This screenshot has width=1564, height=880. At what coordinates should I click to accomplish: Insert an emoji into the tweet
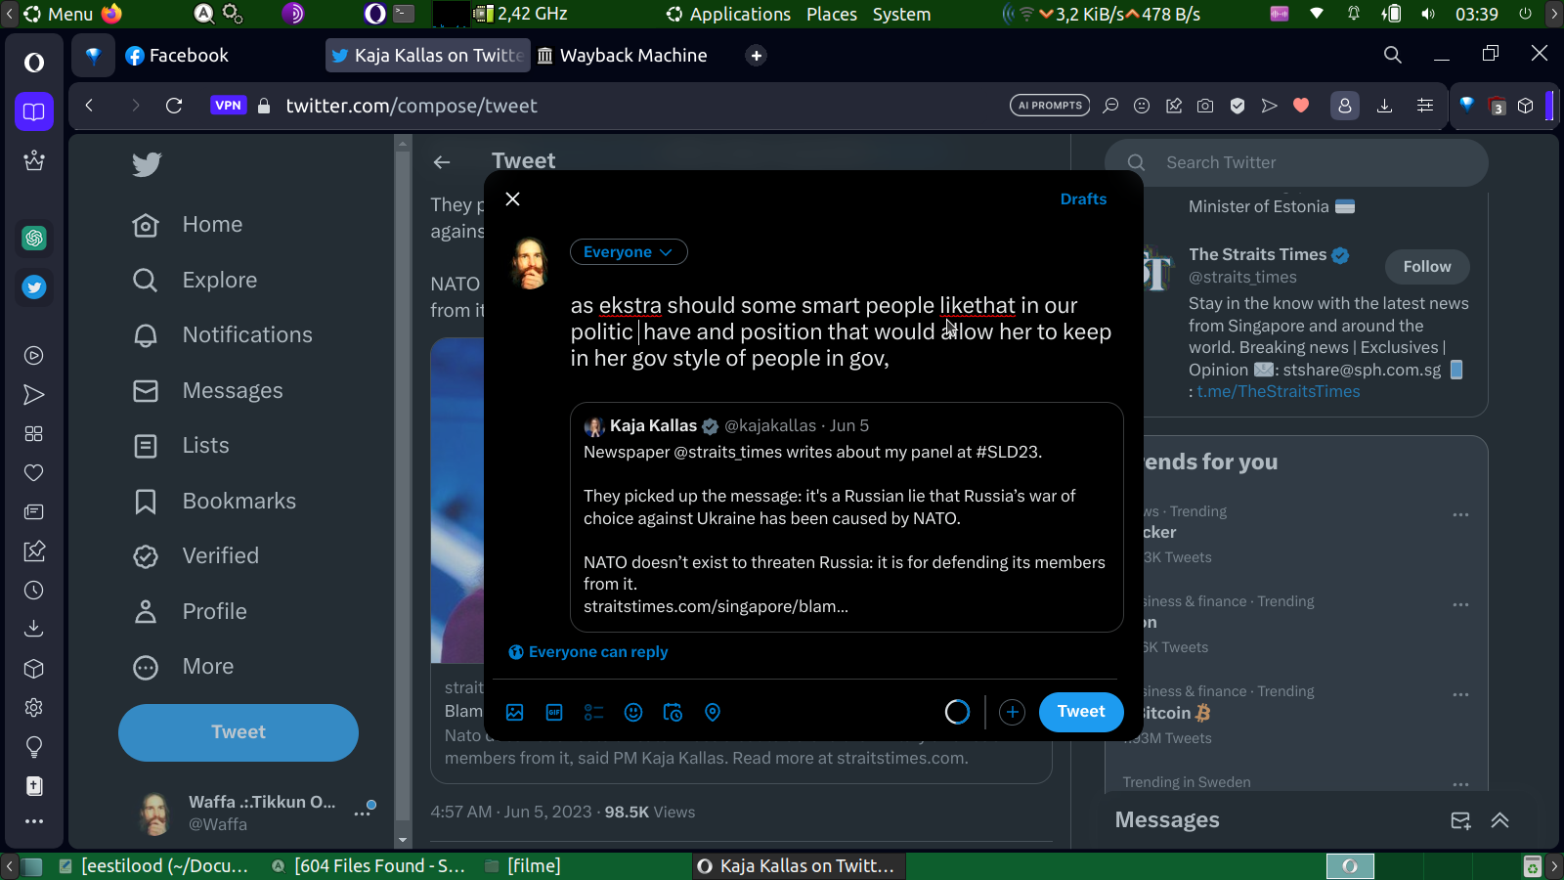(x=633, y=713)
